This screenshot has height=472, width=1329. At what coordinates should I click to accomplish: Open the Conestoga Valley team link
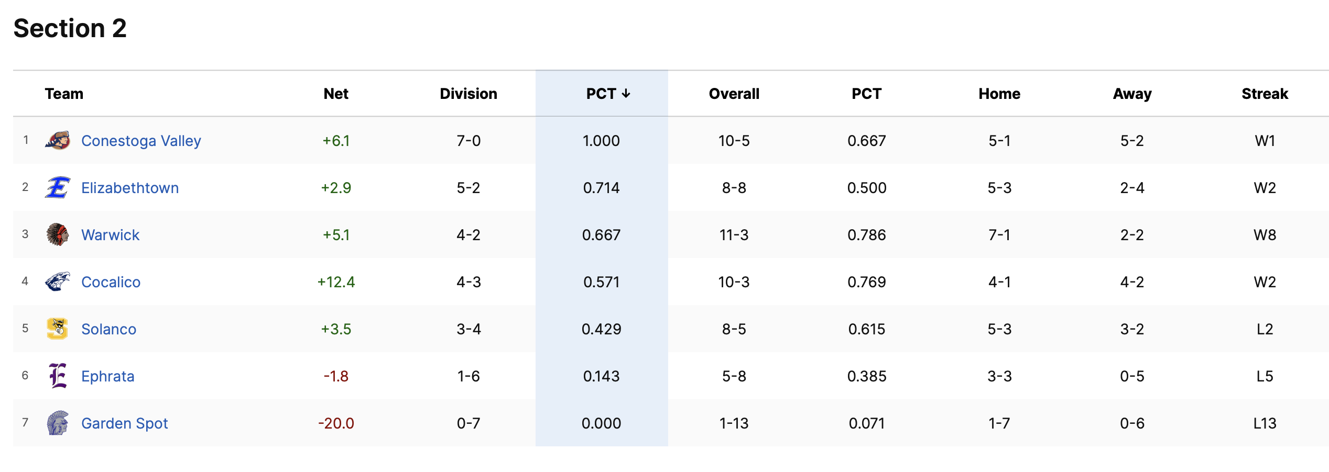coord(141,141)
